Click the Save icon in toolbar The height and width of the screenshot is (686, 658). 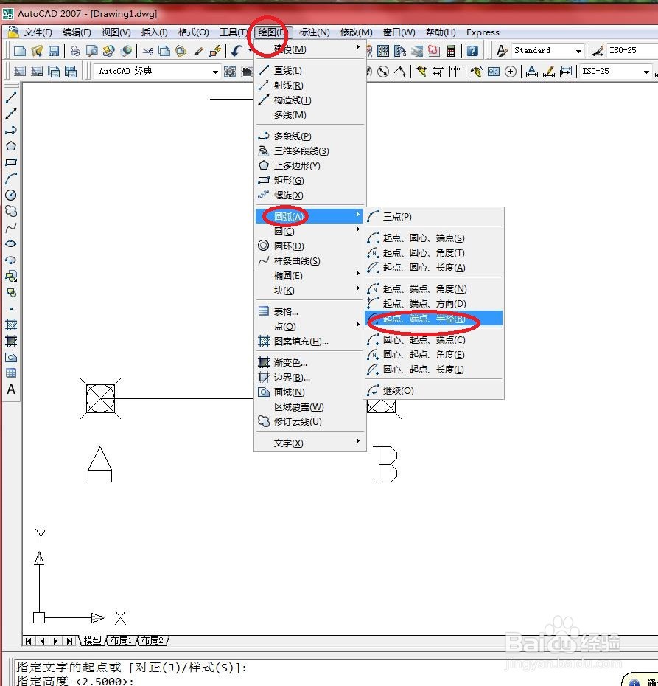54,51
